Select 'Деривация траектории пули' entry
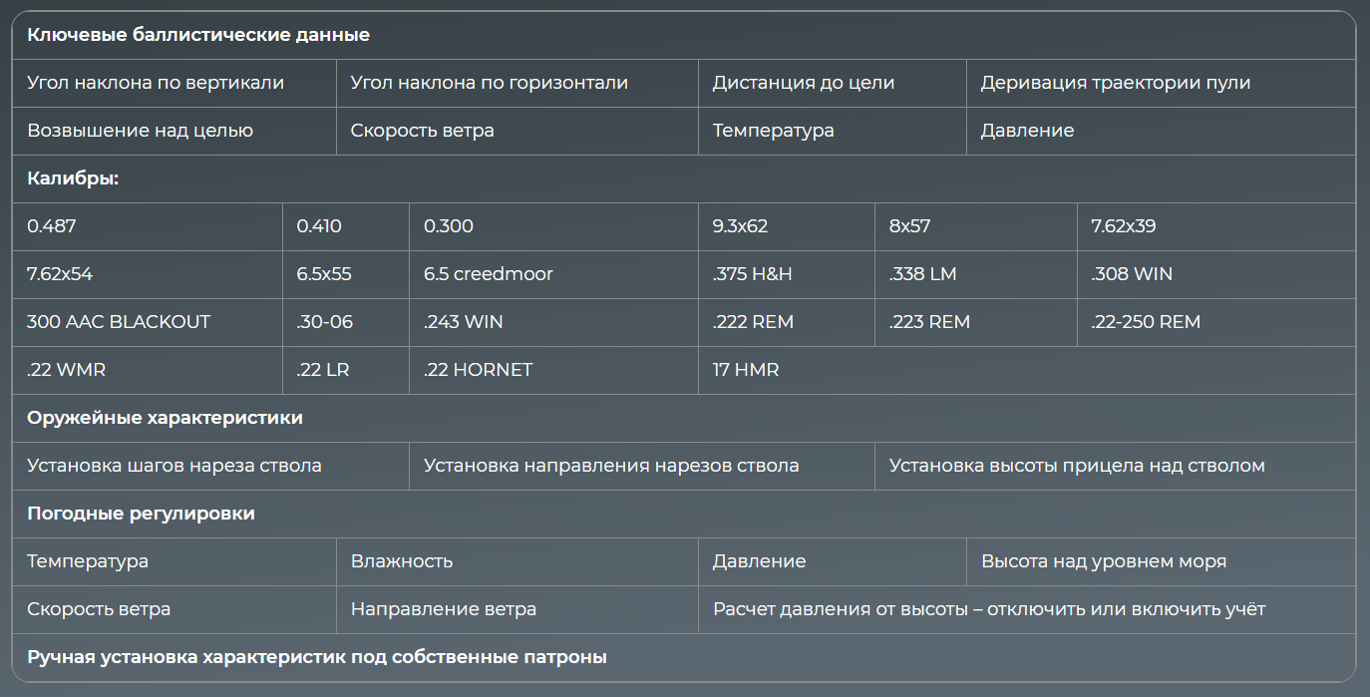Screen dimensions: 1370x697 click(1115, 83)
